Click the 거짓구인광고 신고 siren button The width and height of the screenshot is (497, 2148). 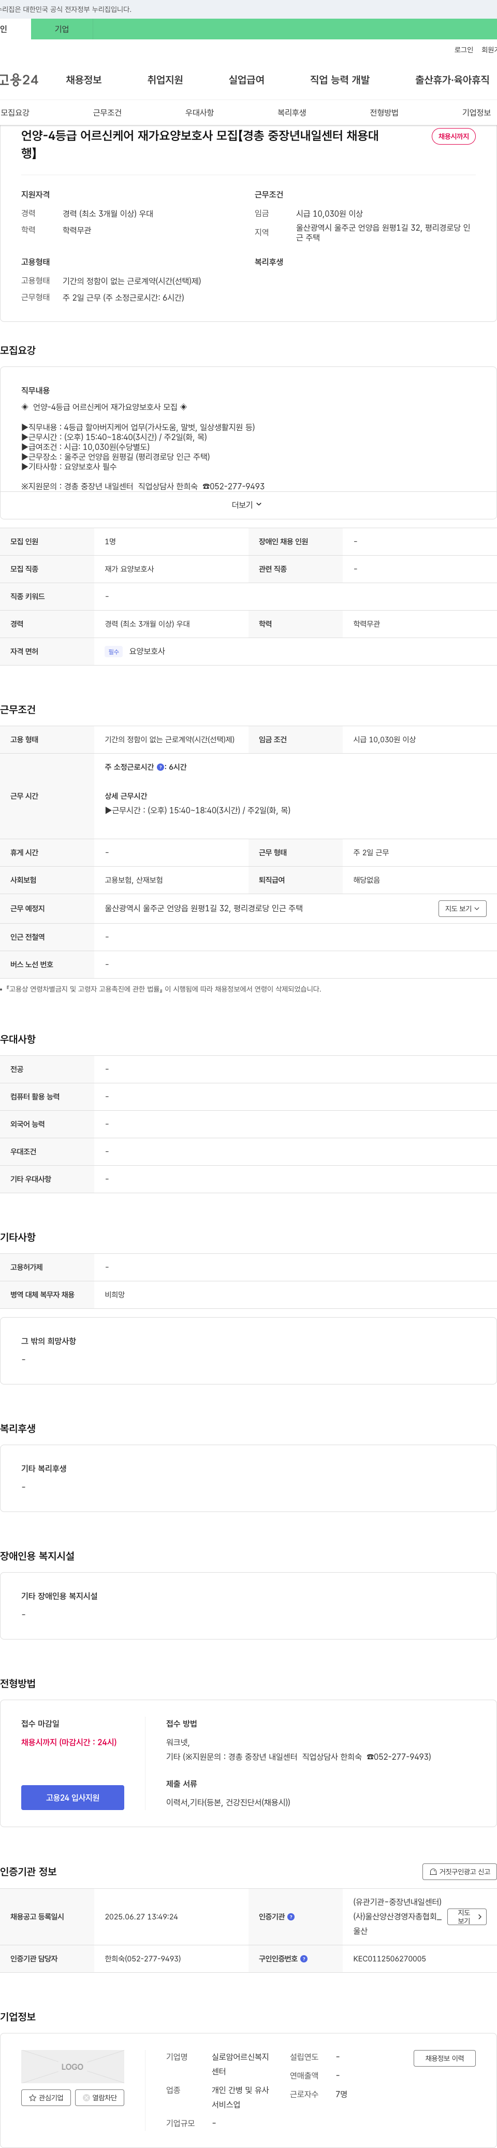[x=460, y=1872]
